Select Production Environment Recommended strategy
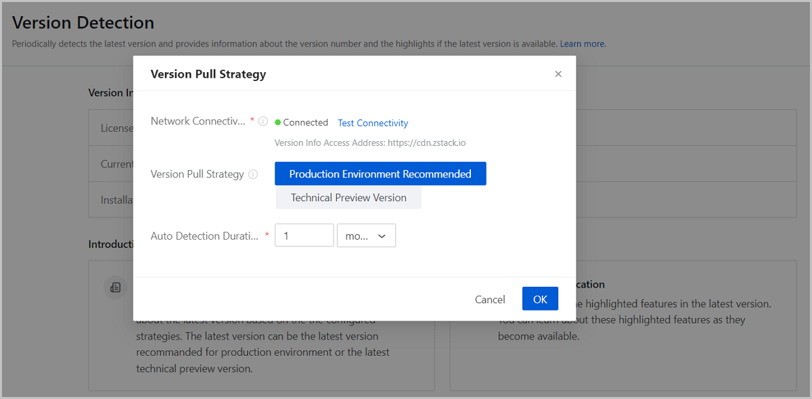The image size is (812, 399). (x=380, y=174)
